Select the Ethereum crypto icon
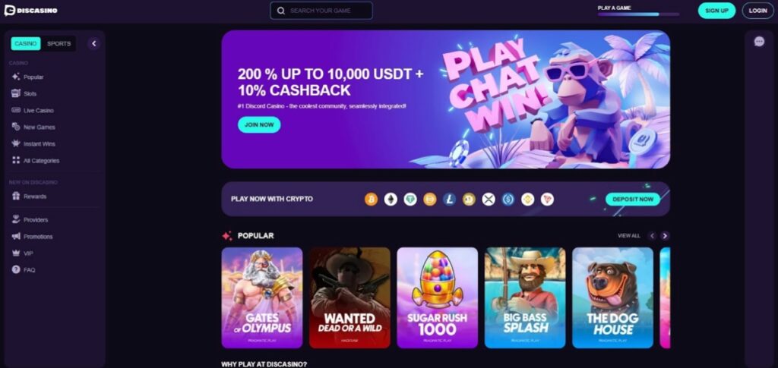 (x=391, y=199)
